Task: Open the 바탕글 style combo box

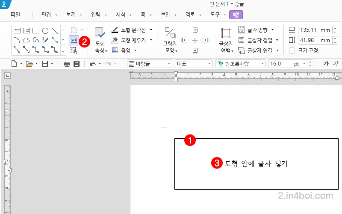Action: (149, 64)
